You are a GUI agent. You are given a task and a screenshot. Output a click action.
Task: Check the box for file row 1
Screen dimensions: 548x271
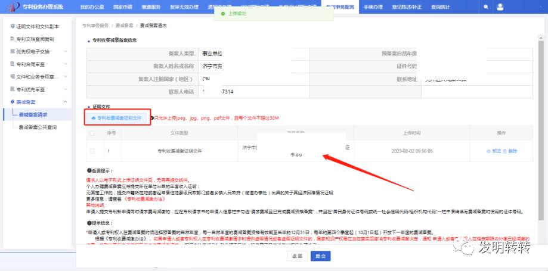point(92,151)
